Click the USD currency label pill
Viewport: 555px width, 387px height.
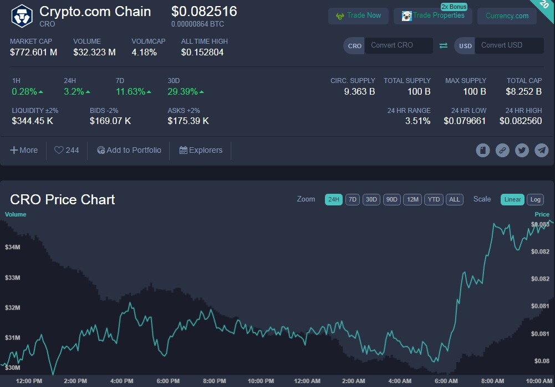point(465,45)
